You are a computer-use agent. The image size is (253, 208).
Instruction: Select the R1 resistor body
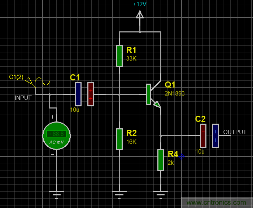coord(119,56)
